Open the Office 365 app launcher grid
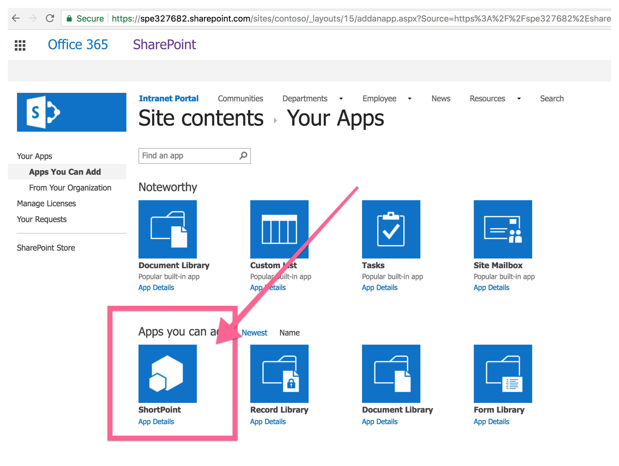Screen dimensions: 619x466 pyautogui.click(x=20, y=45)
